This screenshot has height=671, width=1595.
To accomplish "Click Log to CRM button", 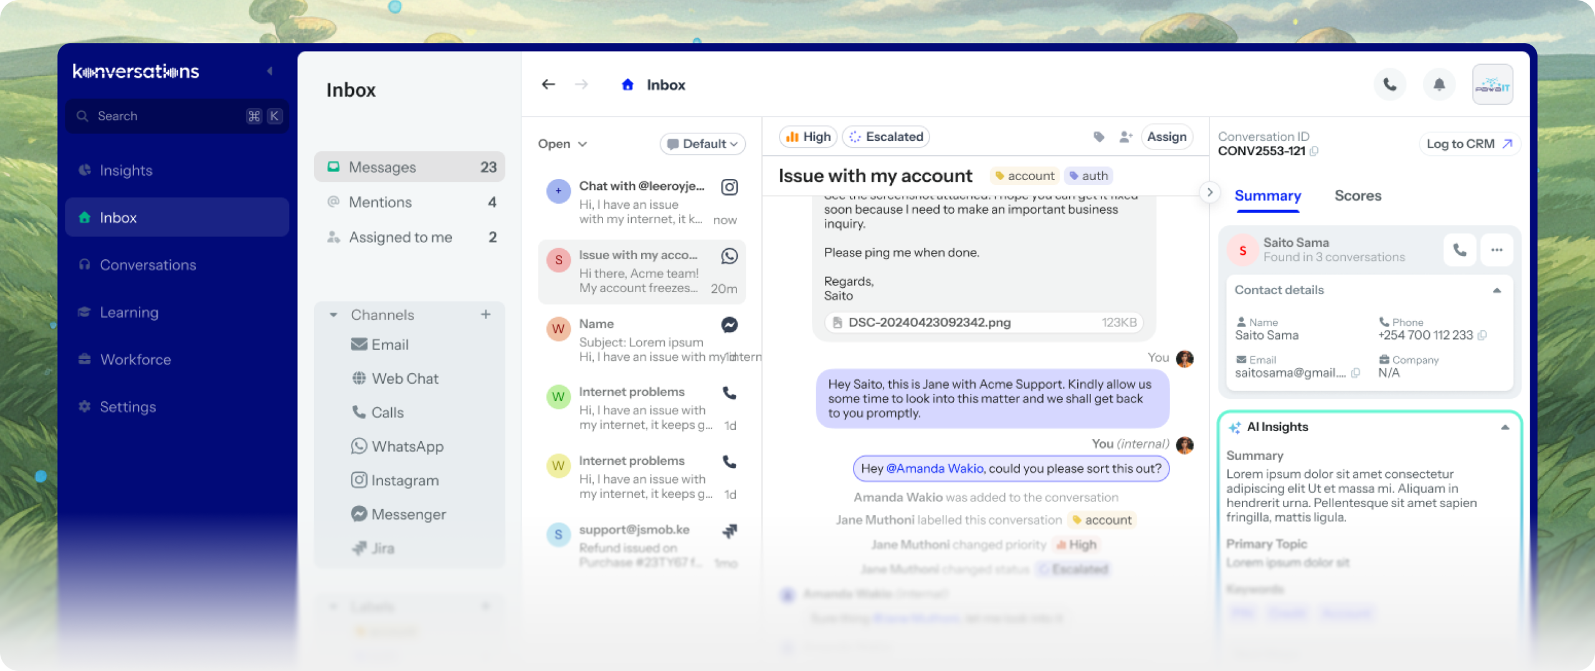I will click(x=1469, y=144).
